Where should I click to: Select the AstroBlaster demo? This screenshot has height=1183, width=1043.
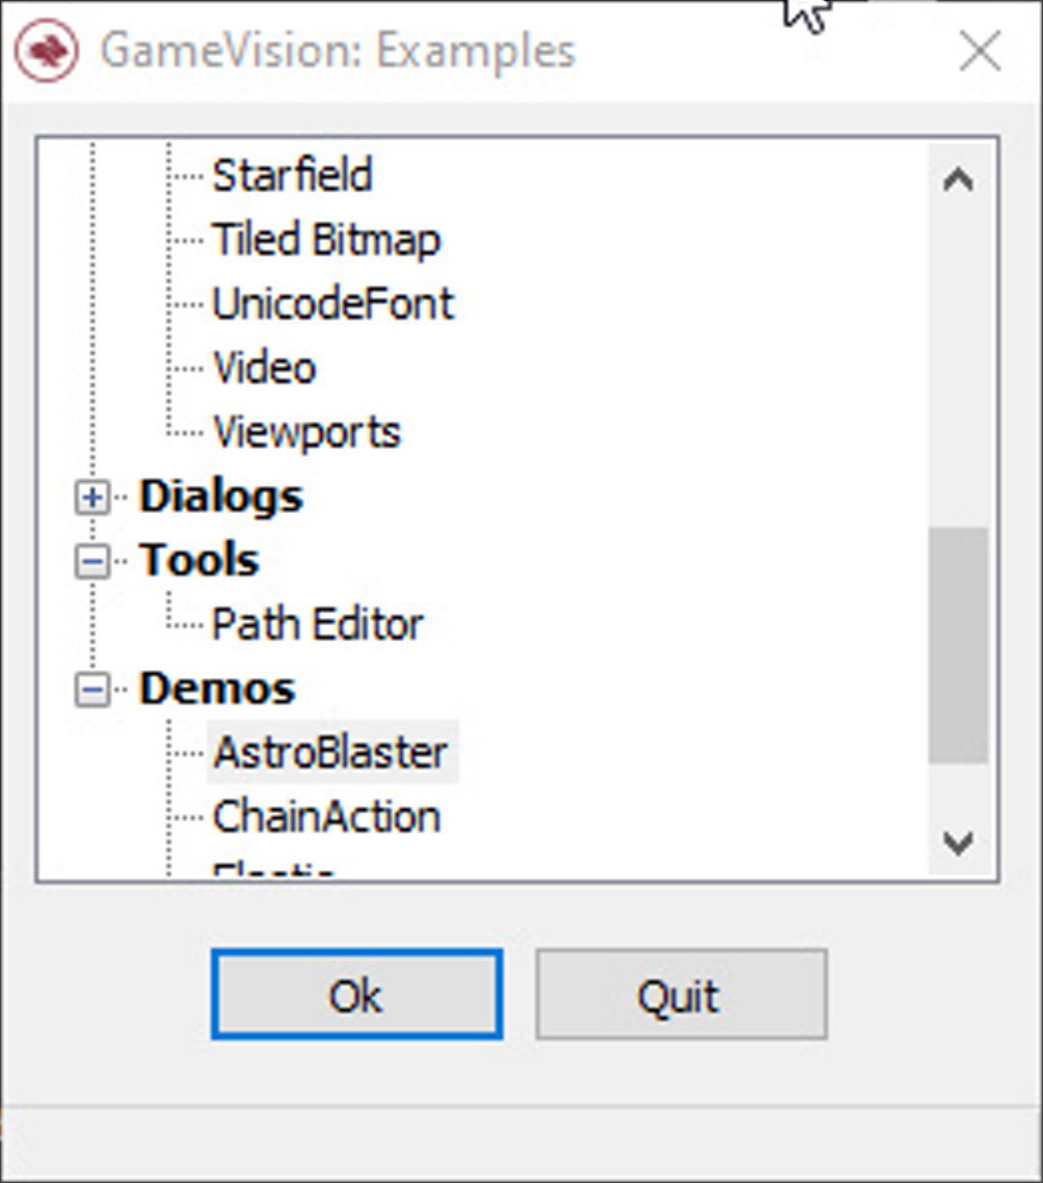tap(332, 752)
